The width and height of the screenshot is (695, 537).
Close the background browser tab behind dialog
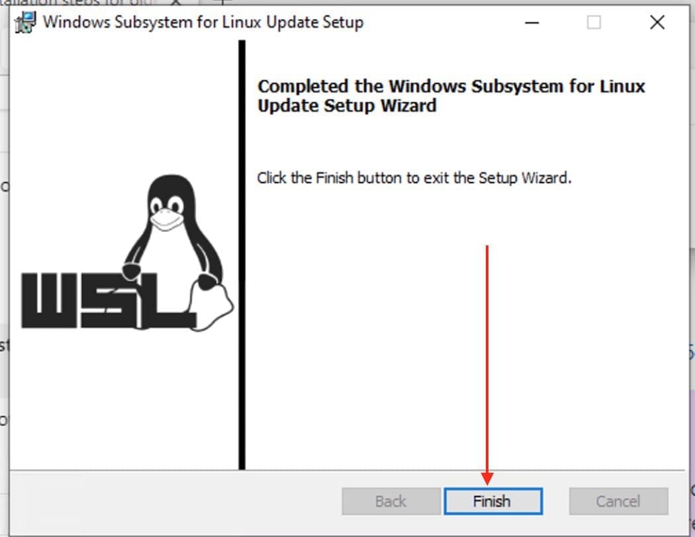click(x=175, y=2)
